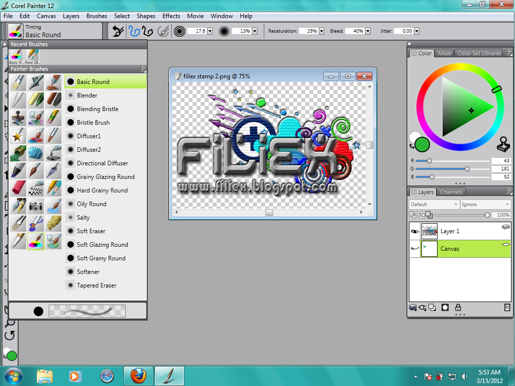Click the Opacity icon in the property bar
The image size is (515, 386).
[x=224, y=31]
